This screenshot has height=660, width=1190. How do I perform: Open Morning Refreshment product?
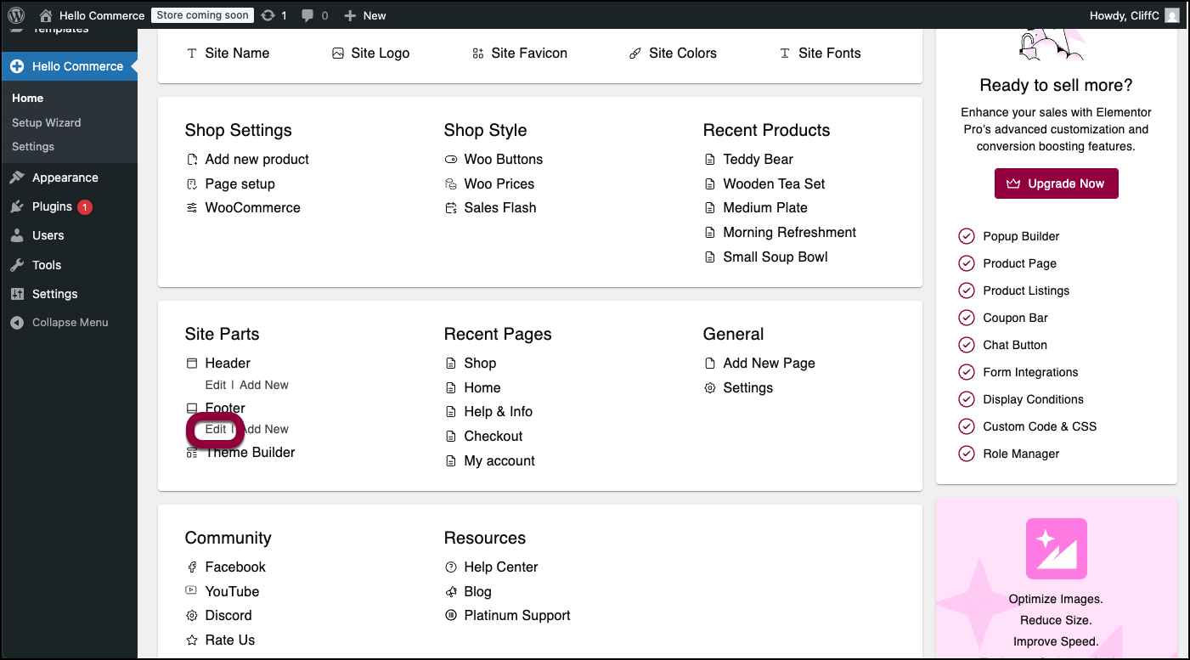(x=789, y=232)
